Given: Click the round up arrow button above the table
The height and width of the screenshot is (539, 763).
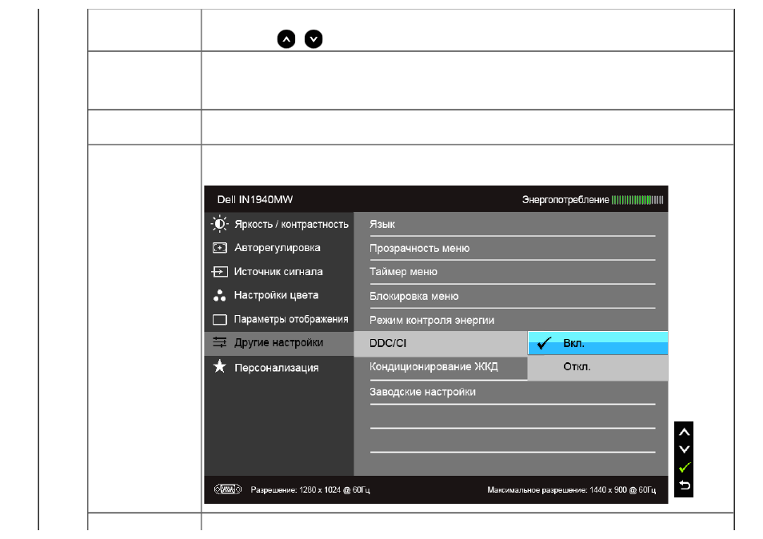Looking at the screenshot, I should [286, 39].
